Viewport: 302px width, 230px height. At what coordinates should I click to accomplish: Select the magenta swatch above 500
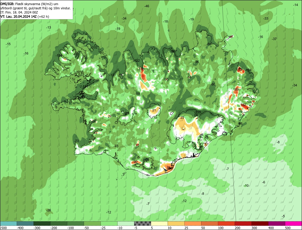pos(294,223)
